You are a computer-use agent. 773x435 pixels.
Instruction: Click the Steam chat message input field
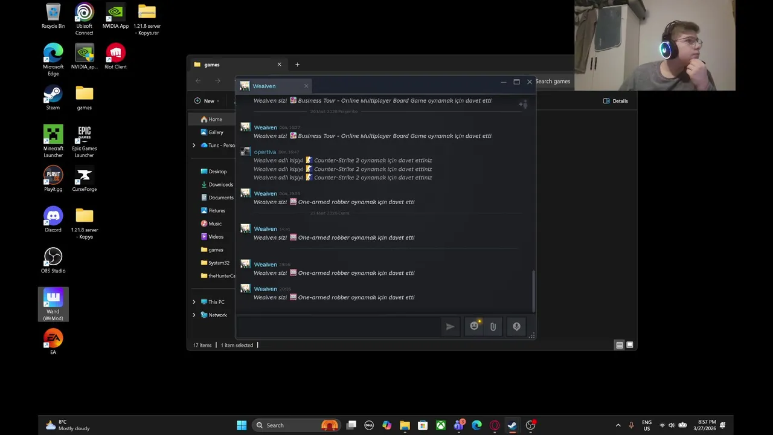coord(338,326)
